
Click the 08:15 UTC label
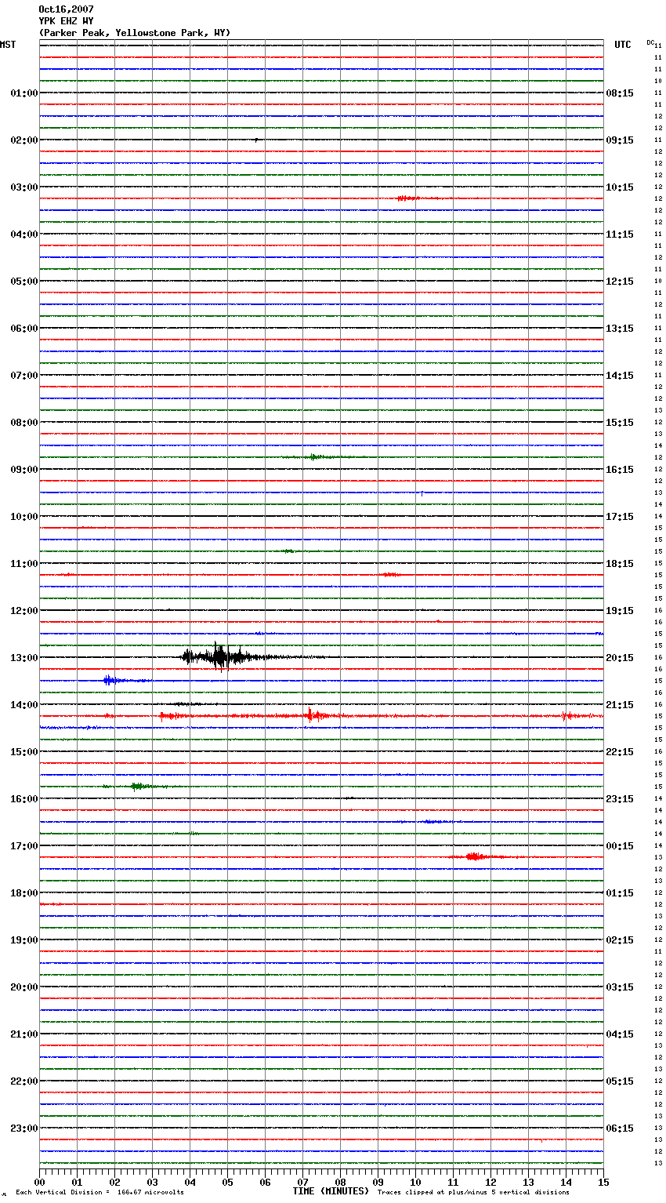coord(620,93)
